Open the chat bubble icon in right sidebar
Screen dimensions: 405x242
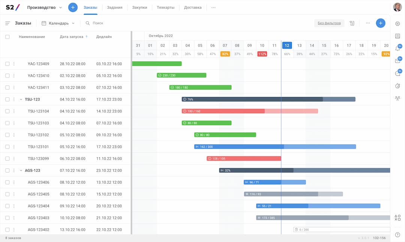coord(397,73)
